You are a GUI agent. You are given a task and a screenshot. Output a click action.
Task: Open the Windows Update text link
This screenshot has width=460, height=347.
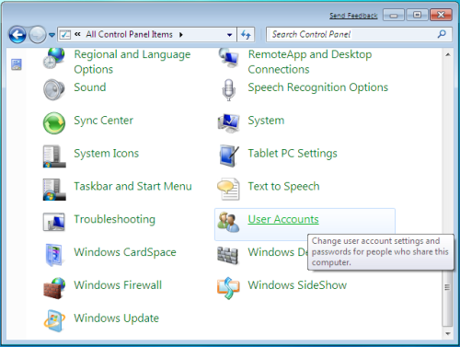click(x=117, y=318)
